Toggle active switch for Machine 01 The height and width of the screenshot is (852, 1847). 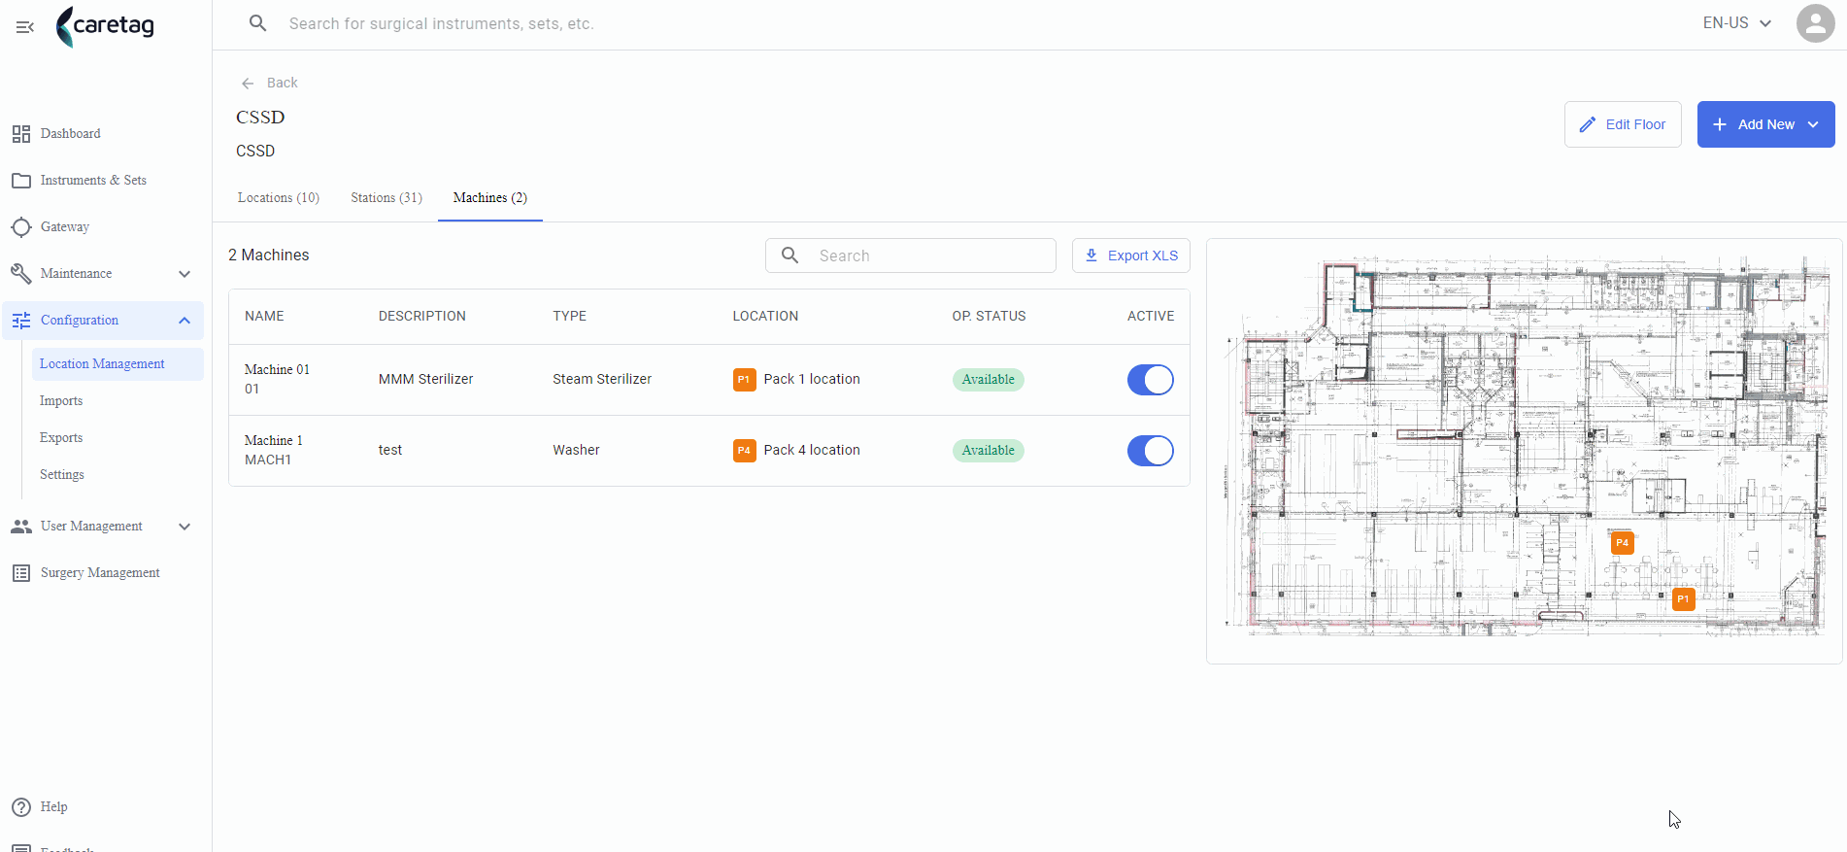tap(1150, 380)
